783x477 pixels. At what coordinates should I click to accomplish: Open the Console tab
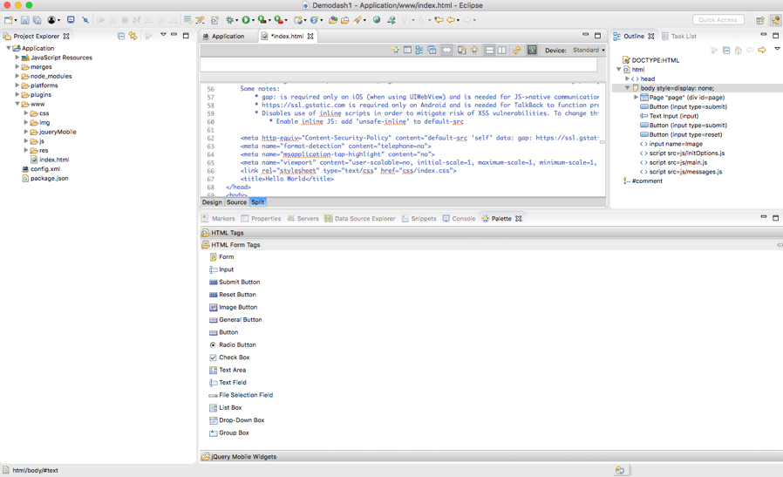[x=463, y=219]
